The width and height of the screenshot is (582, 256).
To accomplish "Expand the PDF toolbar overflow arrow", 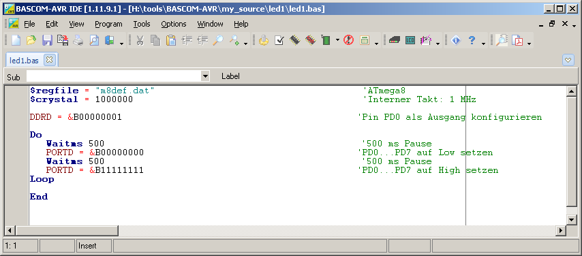I will (530, 44).
